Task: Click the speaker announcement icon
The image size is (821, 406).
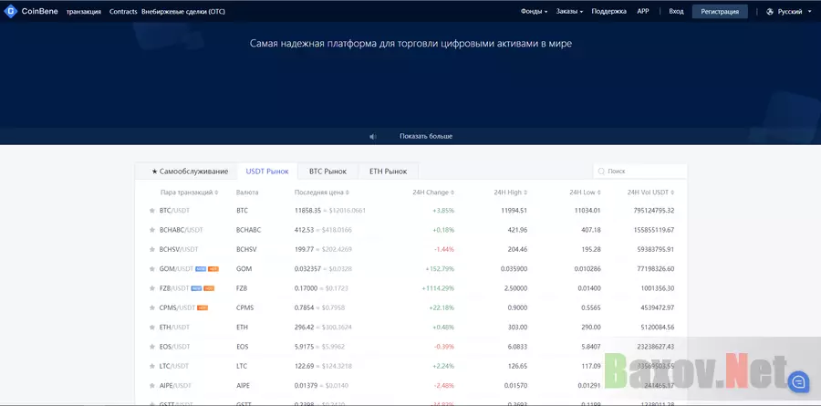Action: [373, 136]
